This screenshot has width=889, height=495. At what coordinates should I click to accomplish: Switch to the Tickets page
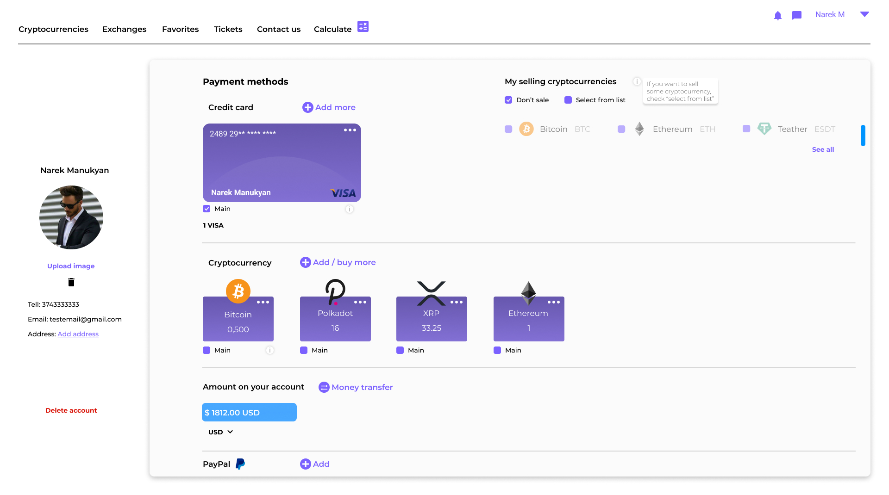[228, 29]
